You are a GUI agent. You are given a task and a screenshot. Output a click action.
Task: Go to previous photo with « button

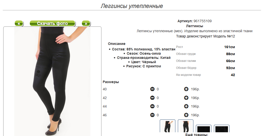[19, 23]
